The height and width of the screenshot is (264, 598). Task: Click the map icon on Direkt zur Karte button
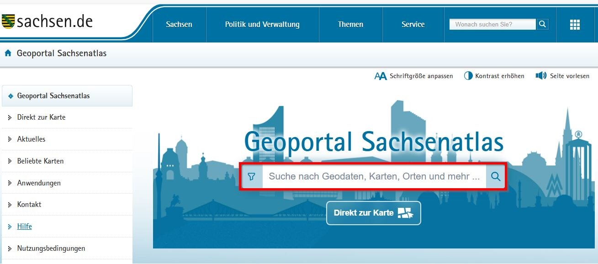tap(405, 213)
